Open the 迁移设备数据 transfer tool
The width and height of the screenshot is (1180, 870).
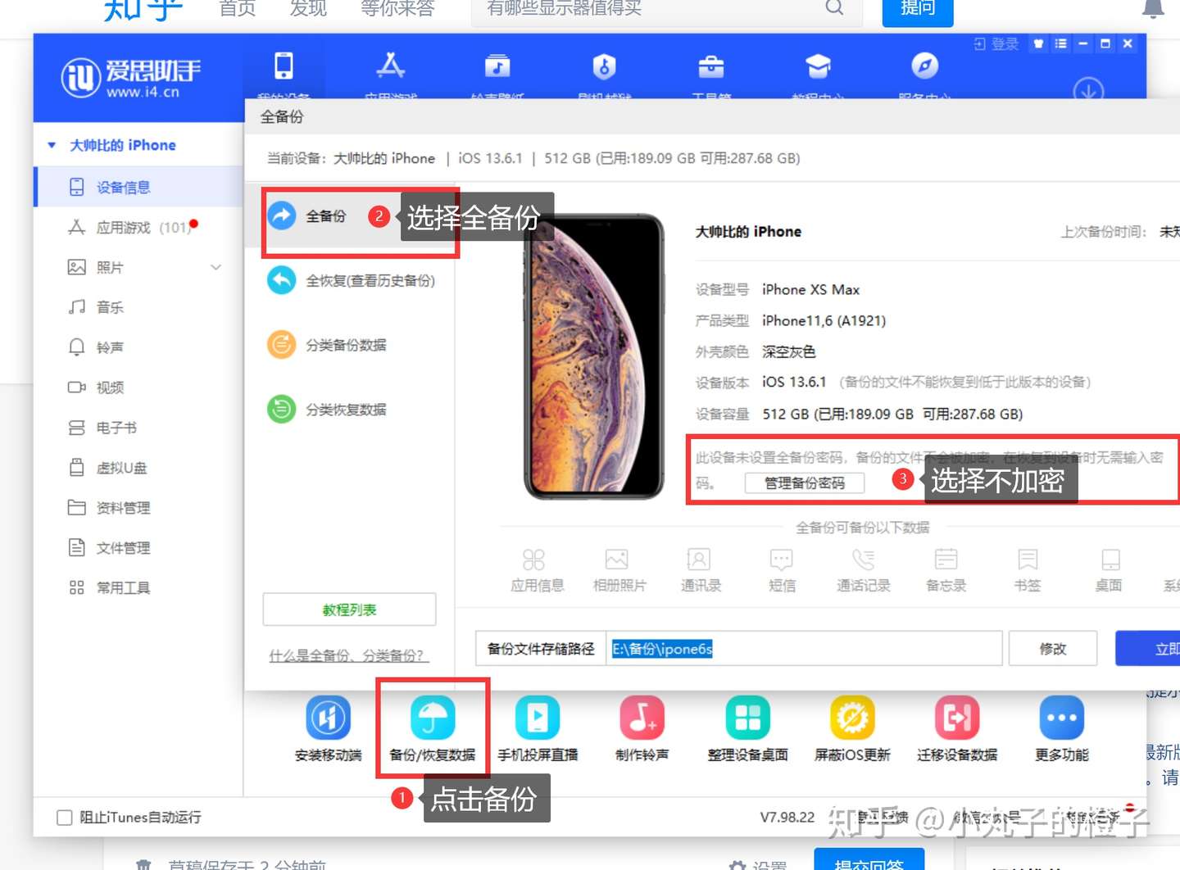[957, 718]
